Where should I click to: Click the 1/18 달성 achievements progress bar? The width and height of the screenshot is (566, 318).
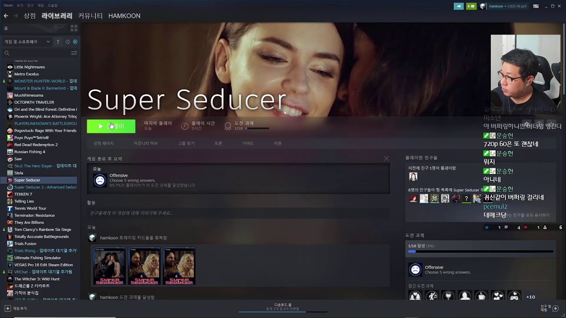[x=481, y=251]
